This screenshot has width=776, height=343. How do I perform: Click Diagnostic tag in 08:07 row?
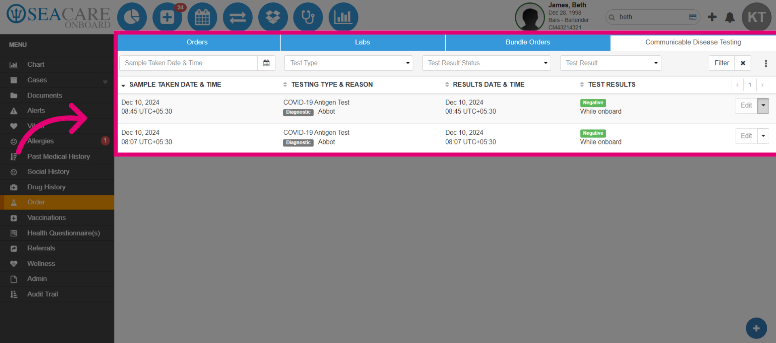click(x=298, y=142)
